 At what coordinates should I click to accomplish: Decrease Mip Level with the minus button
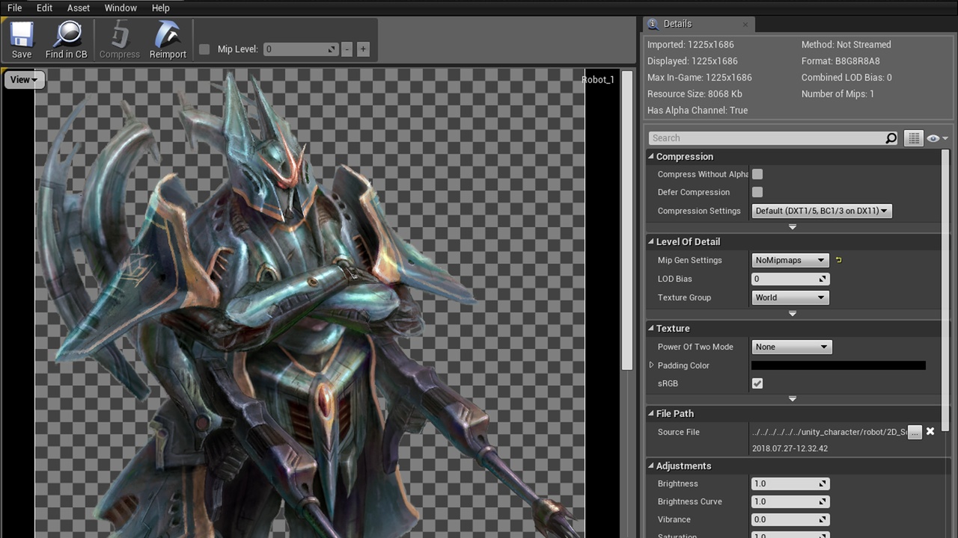tap(347, 49)
